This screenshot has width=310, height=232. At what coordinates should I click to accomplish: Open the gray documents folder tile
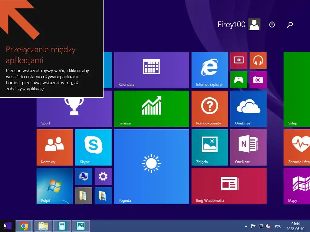[x=84, y=196]
